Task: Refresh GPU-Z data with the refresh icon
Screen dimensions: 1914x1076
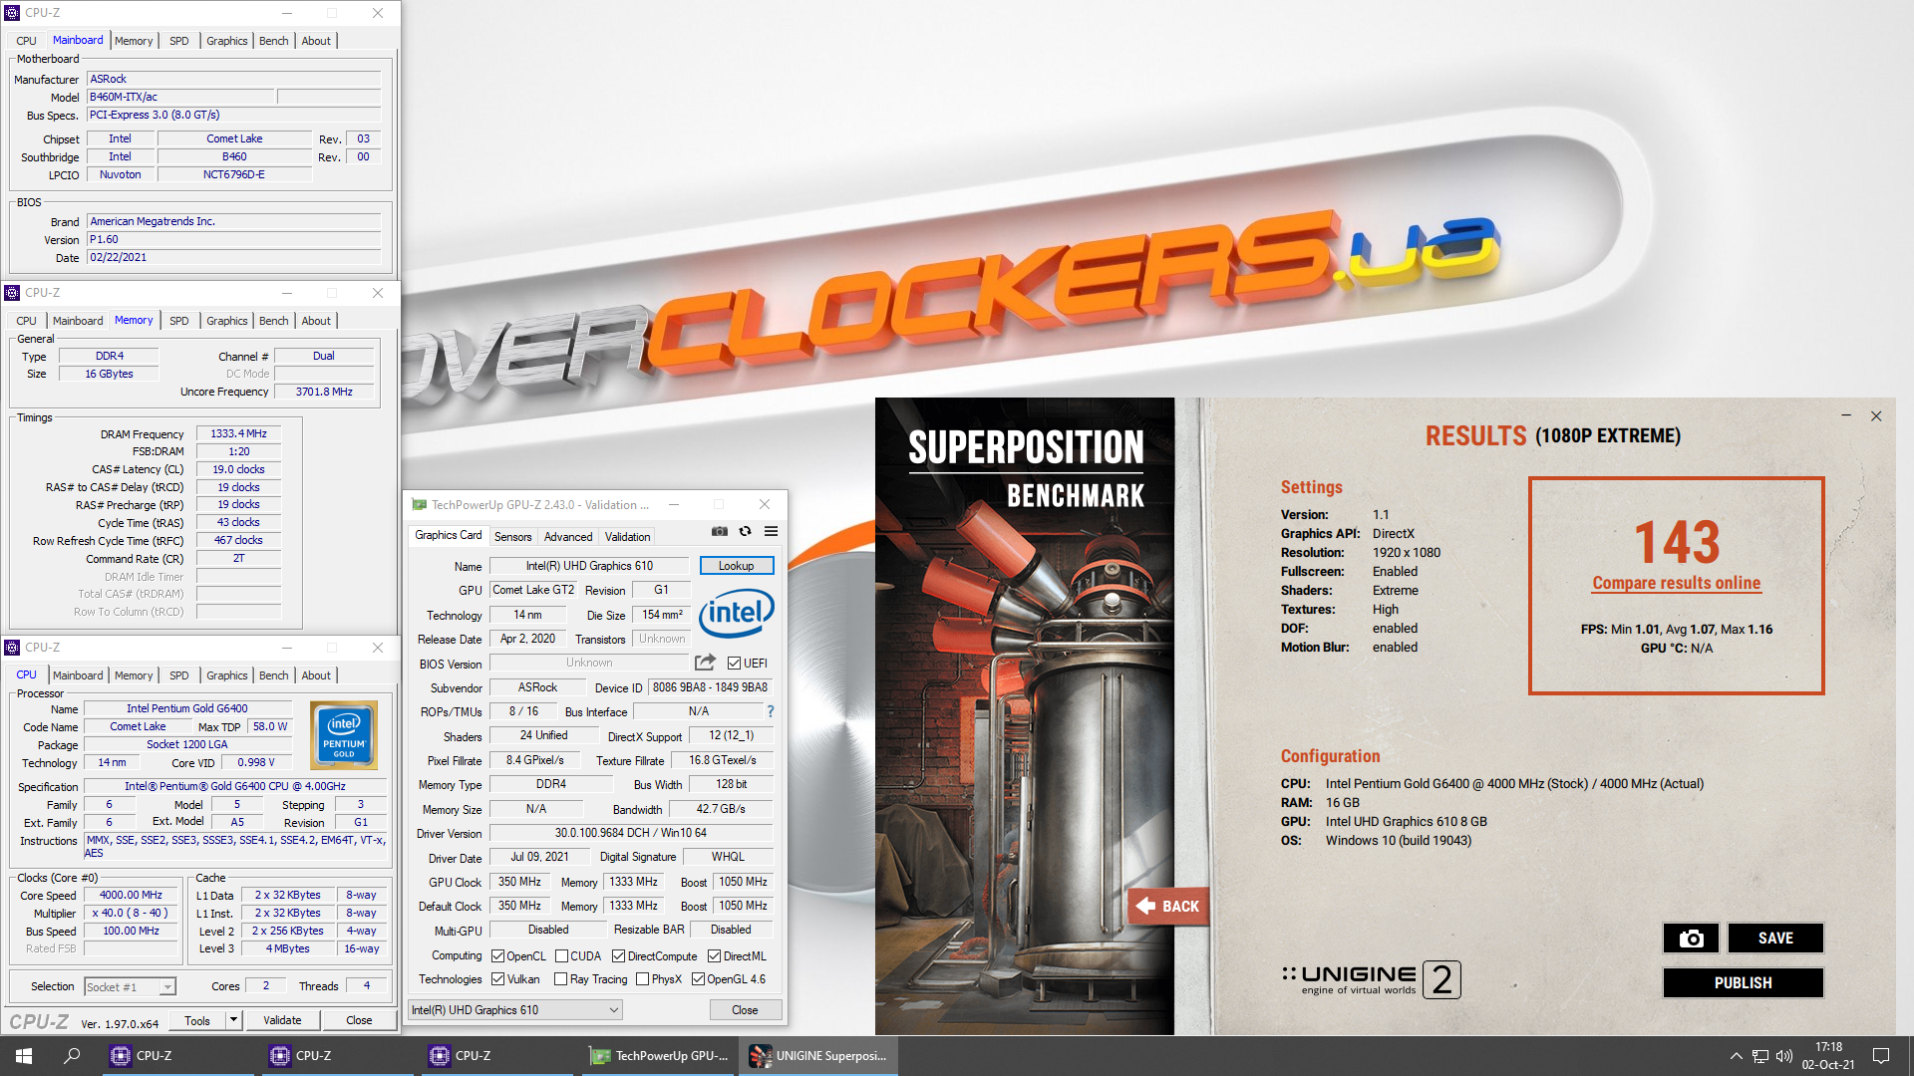Action: [745, 532]
